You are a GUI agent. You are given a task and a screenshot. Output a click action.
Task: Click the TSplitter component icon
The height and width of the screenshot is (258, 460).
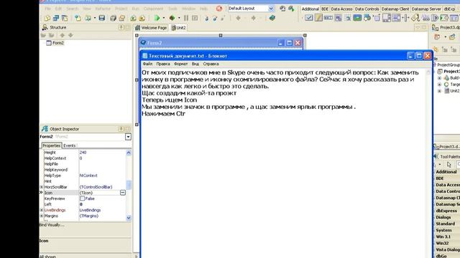coord(406,18)
